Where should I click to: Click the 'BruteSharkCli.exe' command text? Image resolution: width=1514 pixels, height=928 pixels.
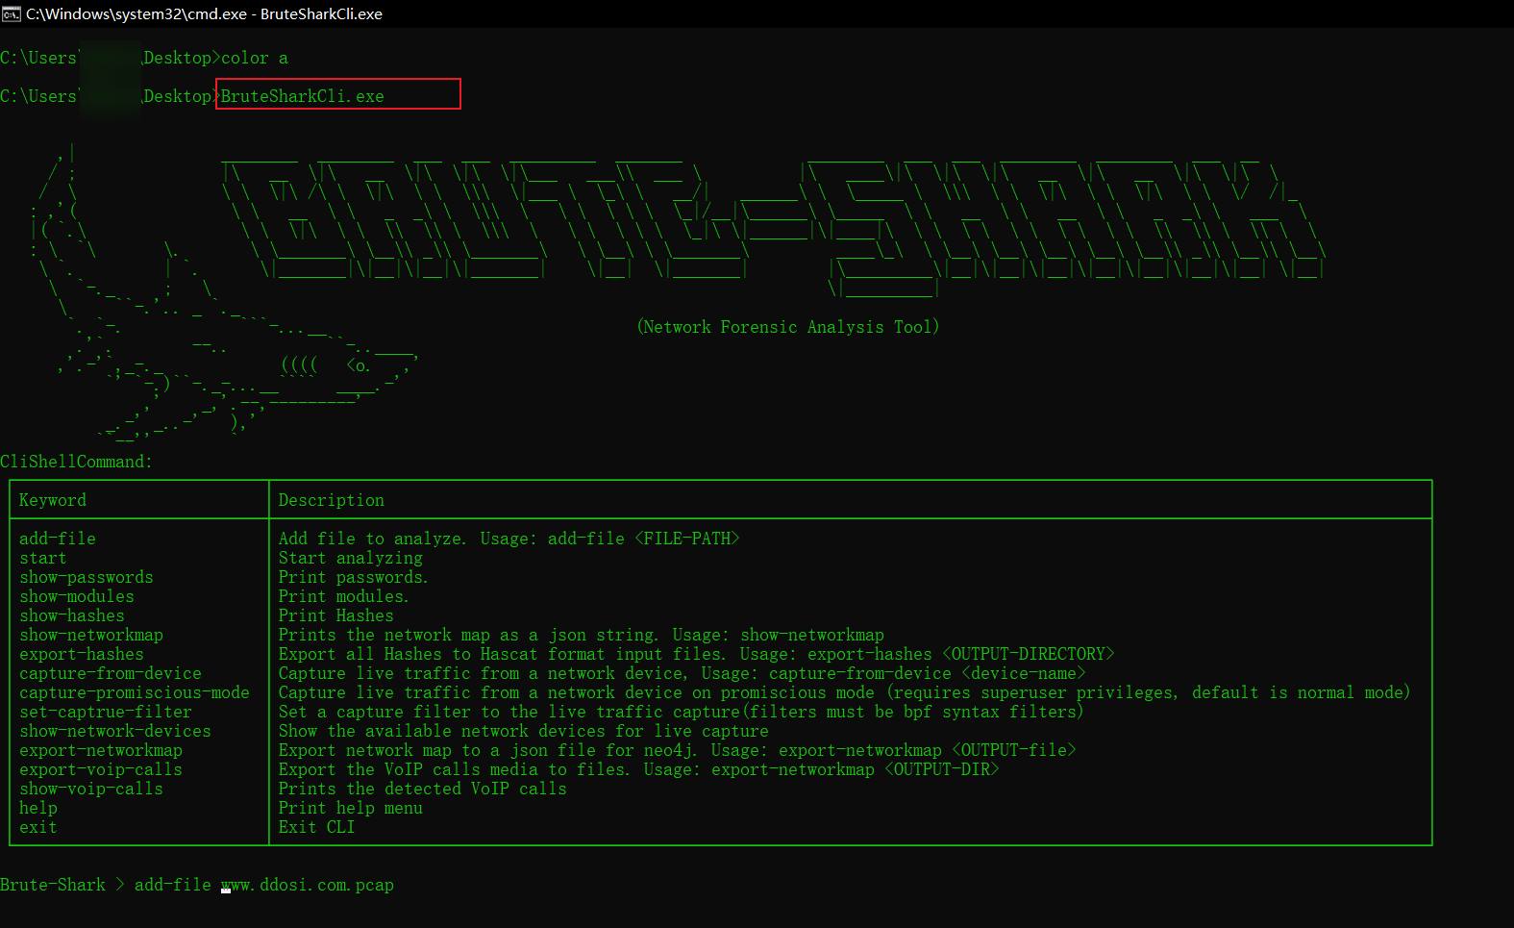[303, 96]
